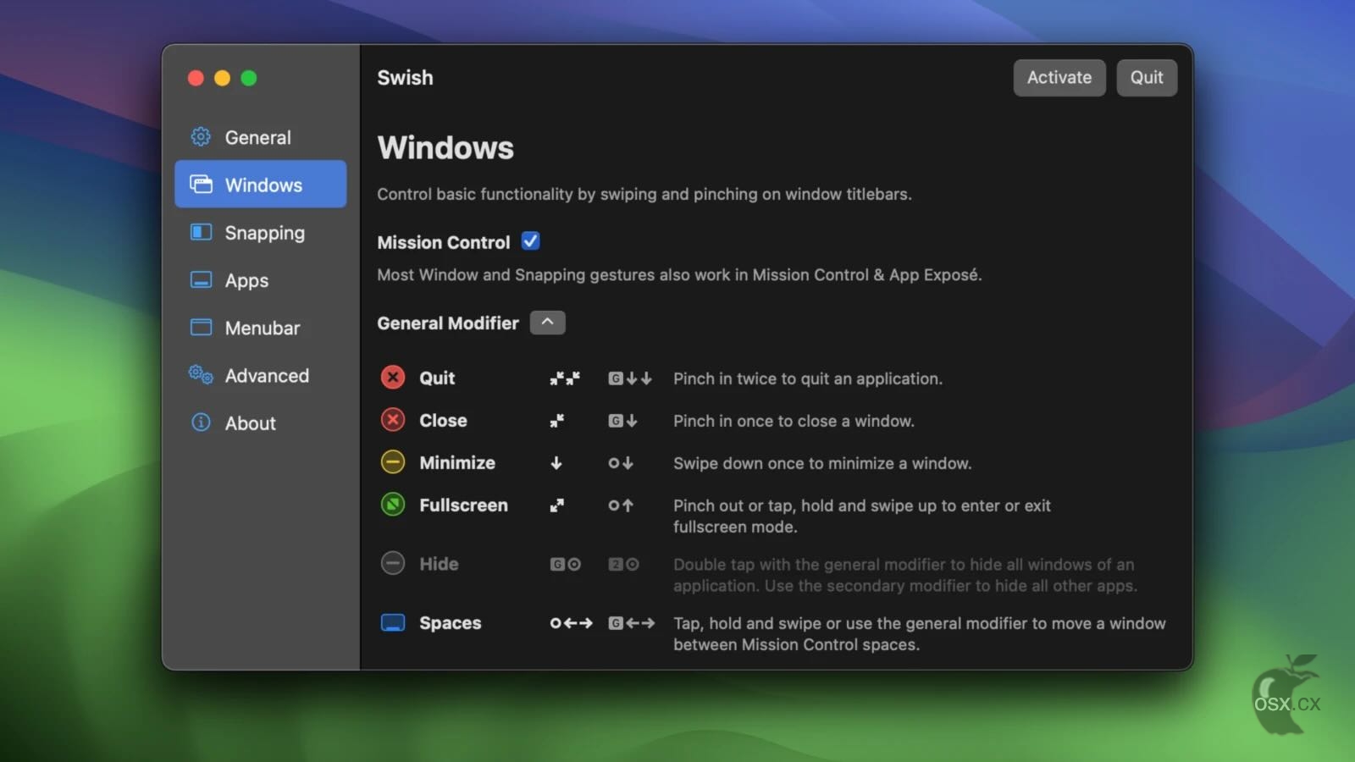Click the Windows icon in sidebar
1355x762 pixels.
201,184
